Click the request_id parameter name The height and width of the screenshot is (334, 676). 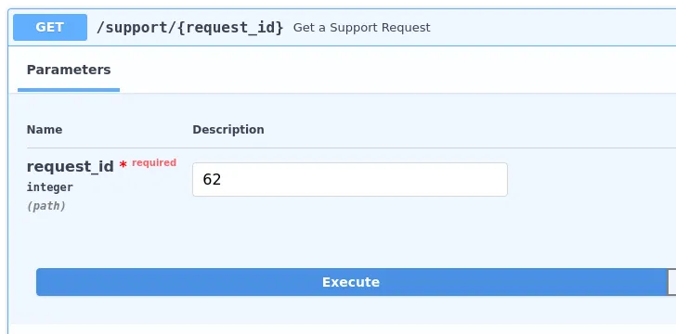[71, 166]
